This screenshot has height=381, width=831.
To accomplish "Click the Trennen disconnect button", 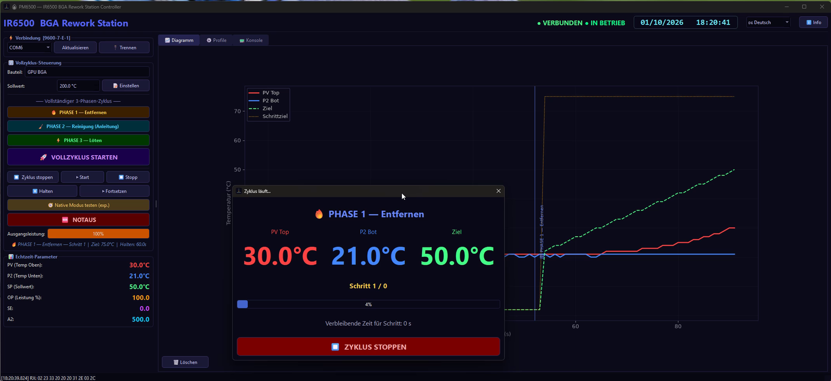I will 124,47.
